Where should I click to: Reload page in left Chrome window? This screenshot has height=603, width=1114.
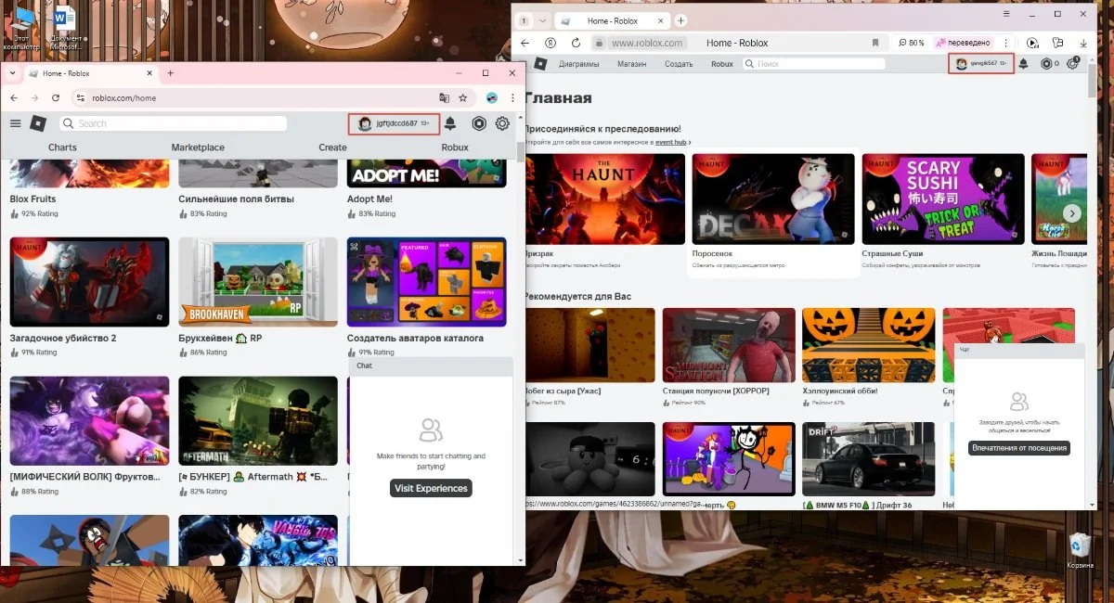coord(57,97)
